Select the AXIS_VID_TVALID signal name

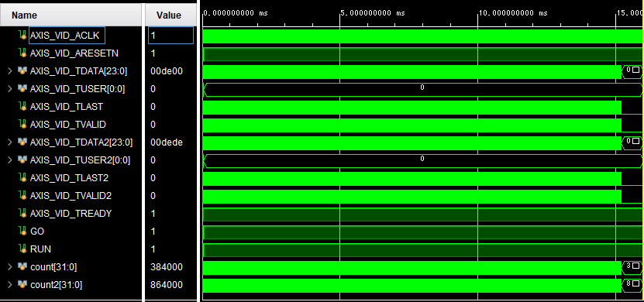point(67,125)
